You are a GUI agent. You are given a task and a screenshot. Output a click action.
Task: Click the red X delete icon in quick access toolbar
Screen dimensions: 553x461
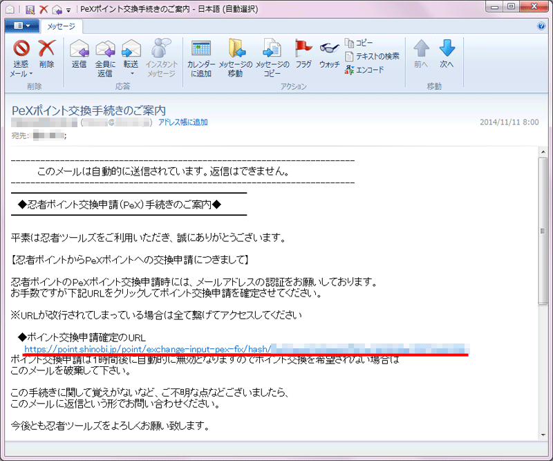44,10
